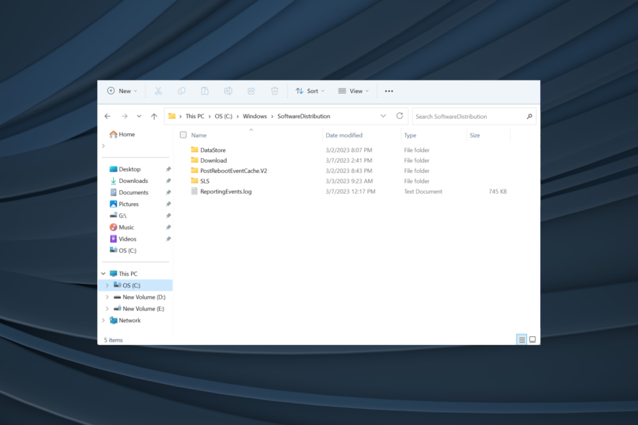
Task: Select SoftwareDistribution breadcrumb segment
Action: (x=304, y=117)
